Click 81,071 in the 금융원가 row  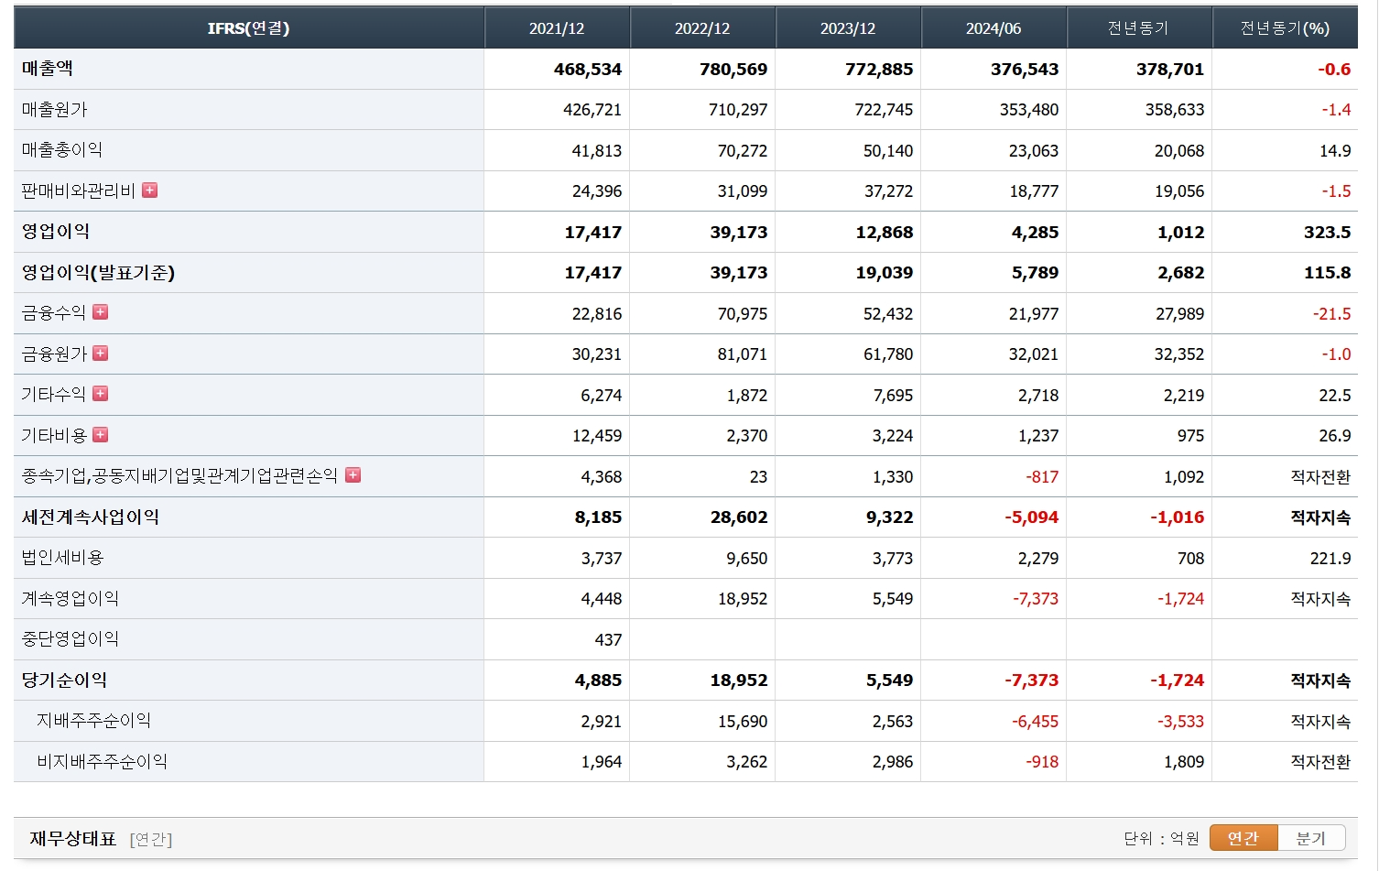tap(743, 354)
